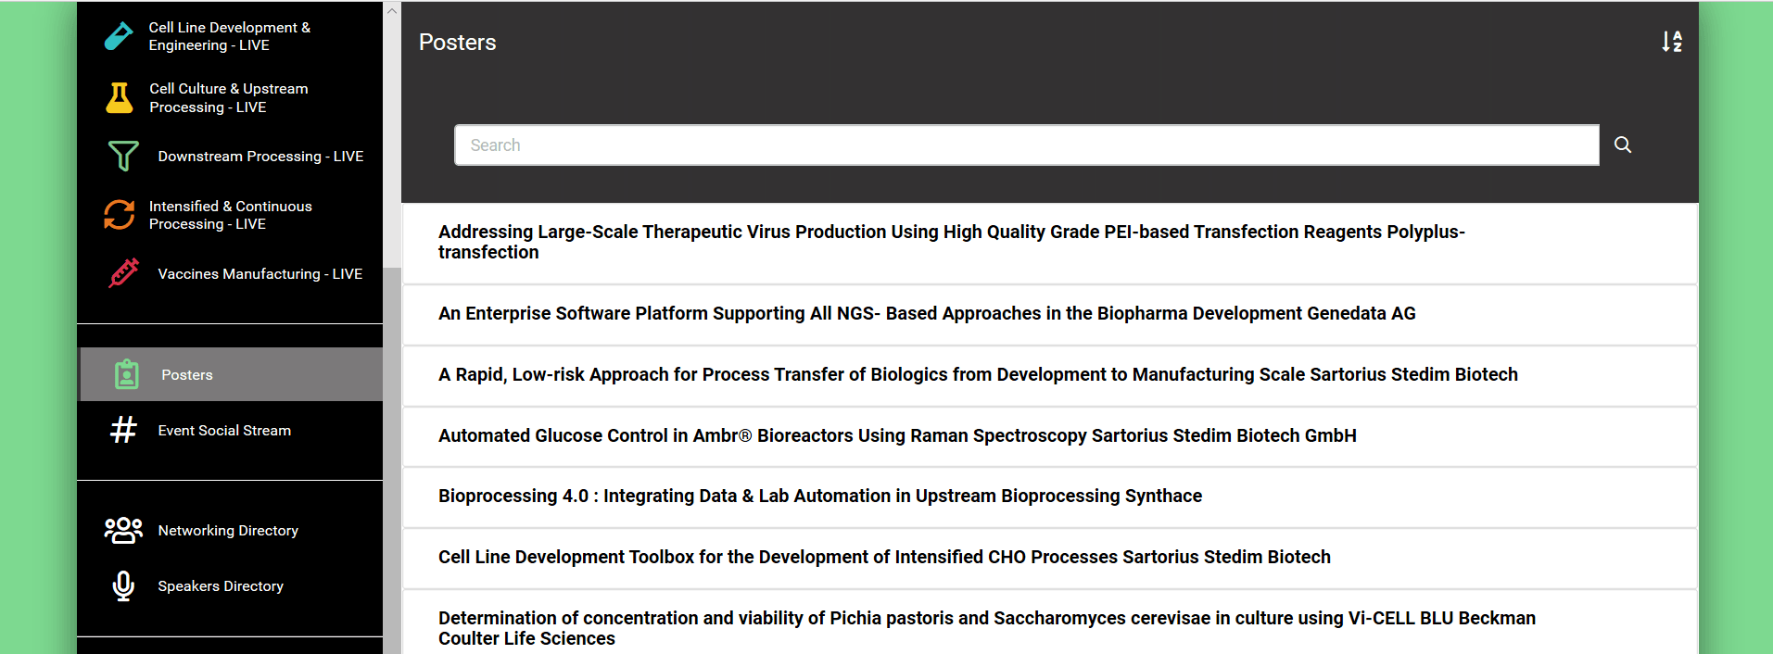Open Cell Line Development Toolbox poster

pos(883,557)
